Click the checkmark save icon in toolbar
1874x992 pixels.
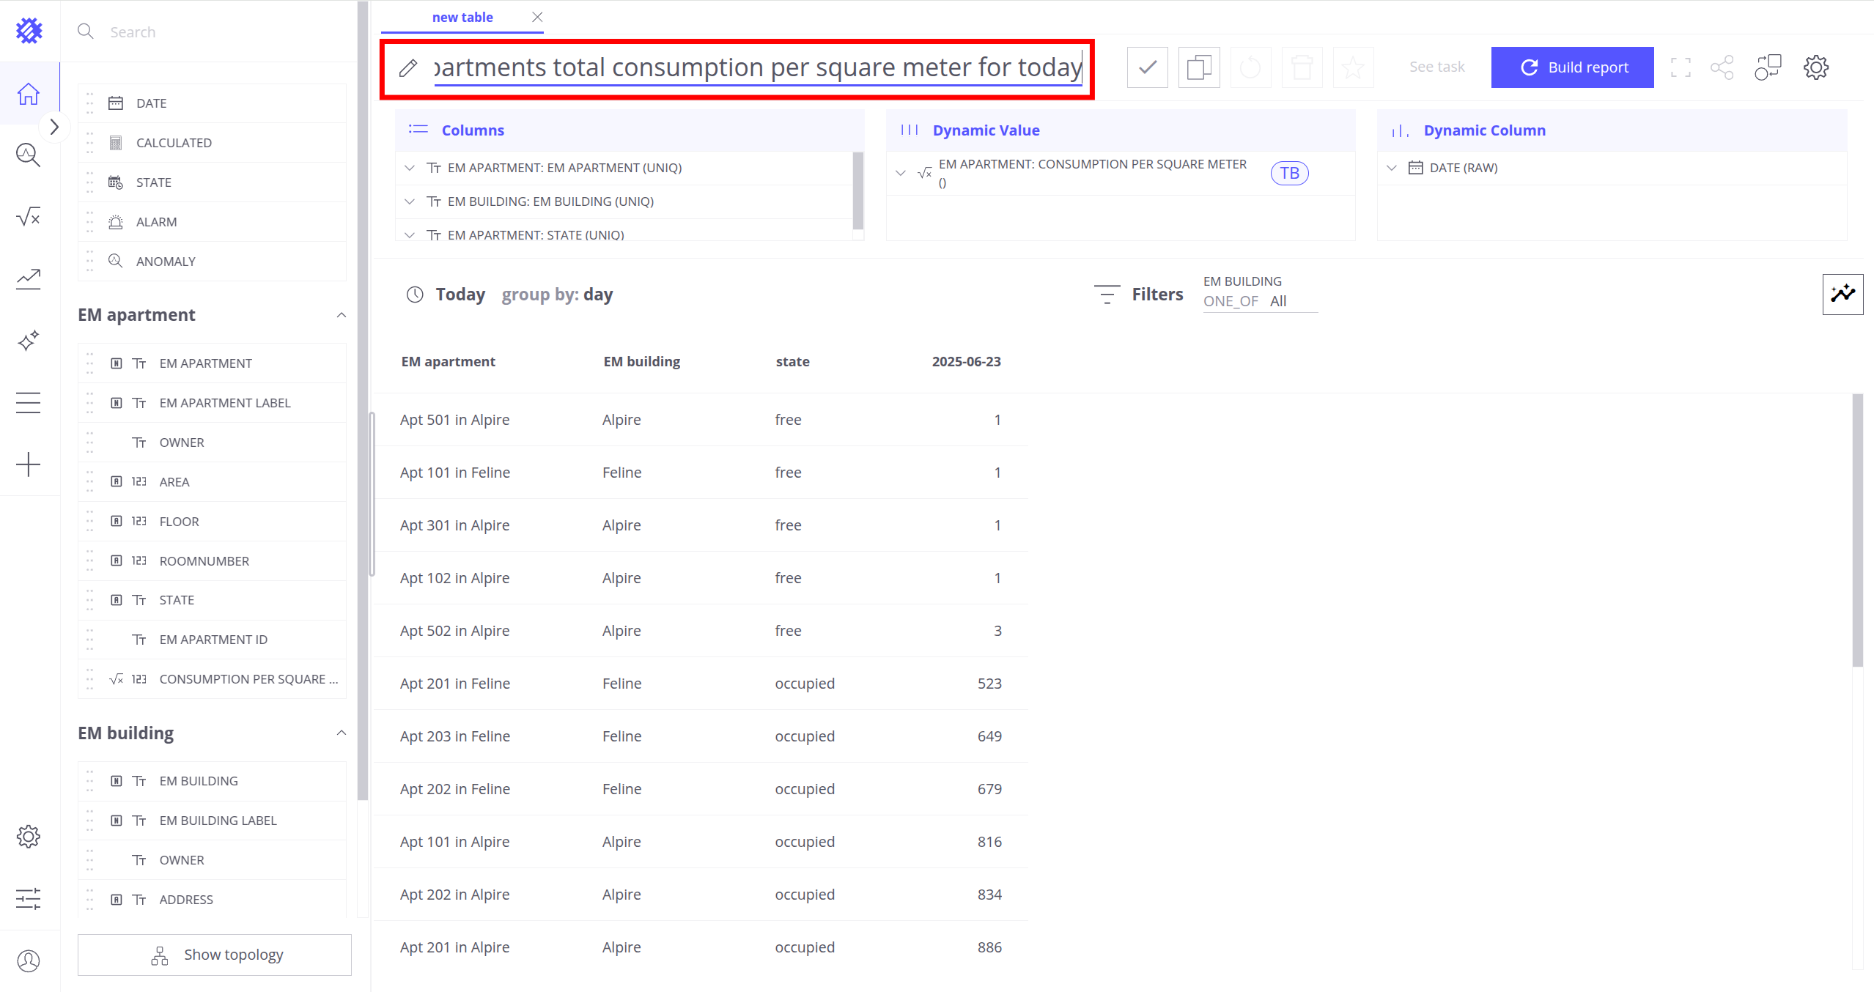[x=1147, y=67]
